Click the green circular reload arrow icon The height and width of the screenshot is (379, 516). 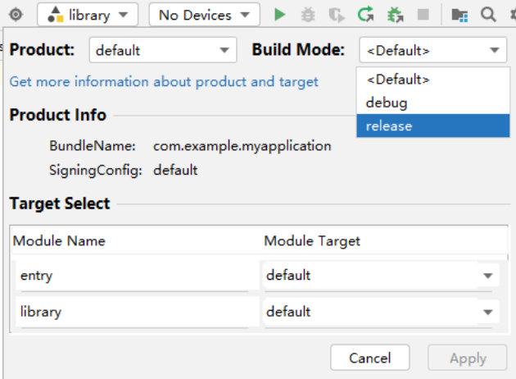pyautogui.click(x=365, y=15)
